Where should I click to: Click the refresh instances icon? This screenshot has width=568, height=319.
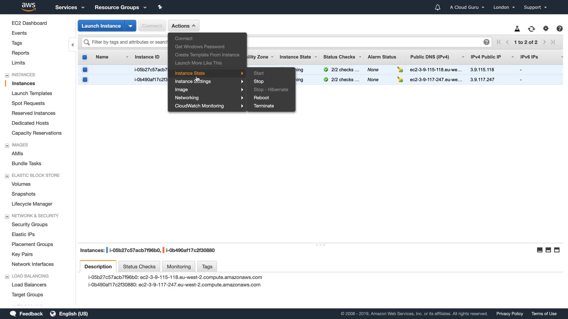point(531,29)
